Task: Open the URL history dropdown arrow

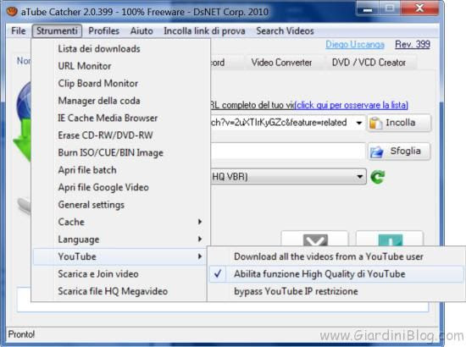Action: pos(359,123)
